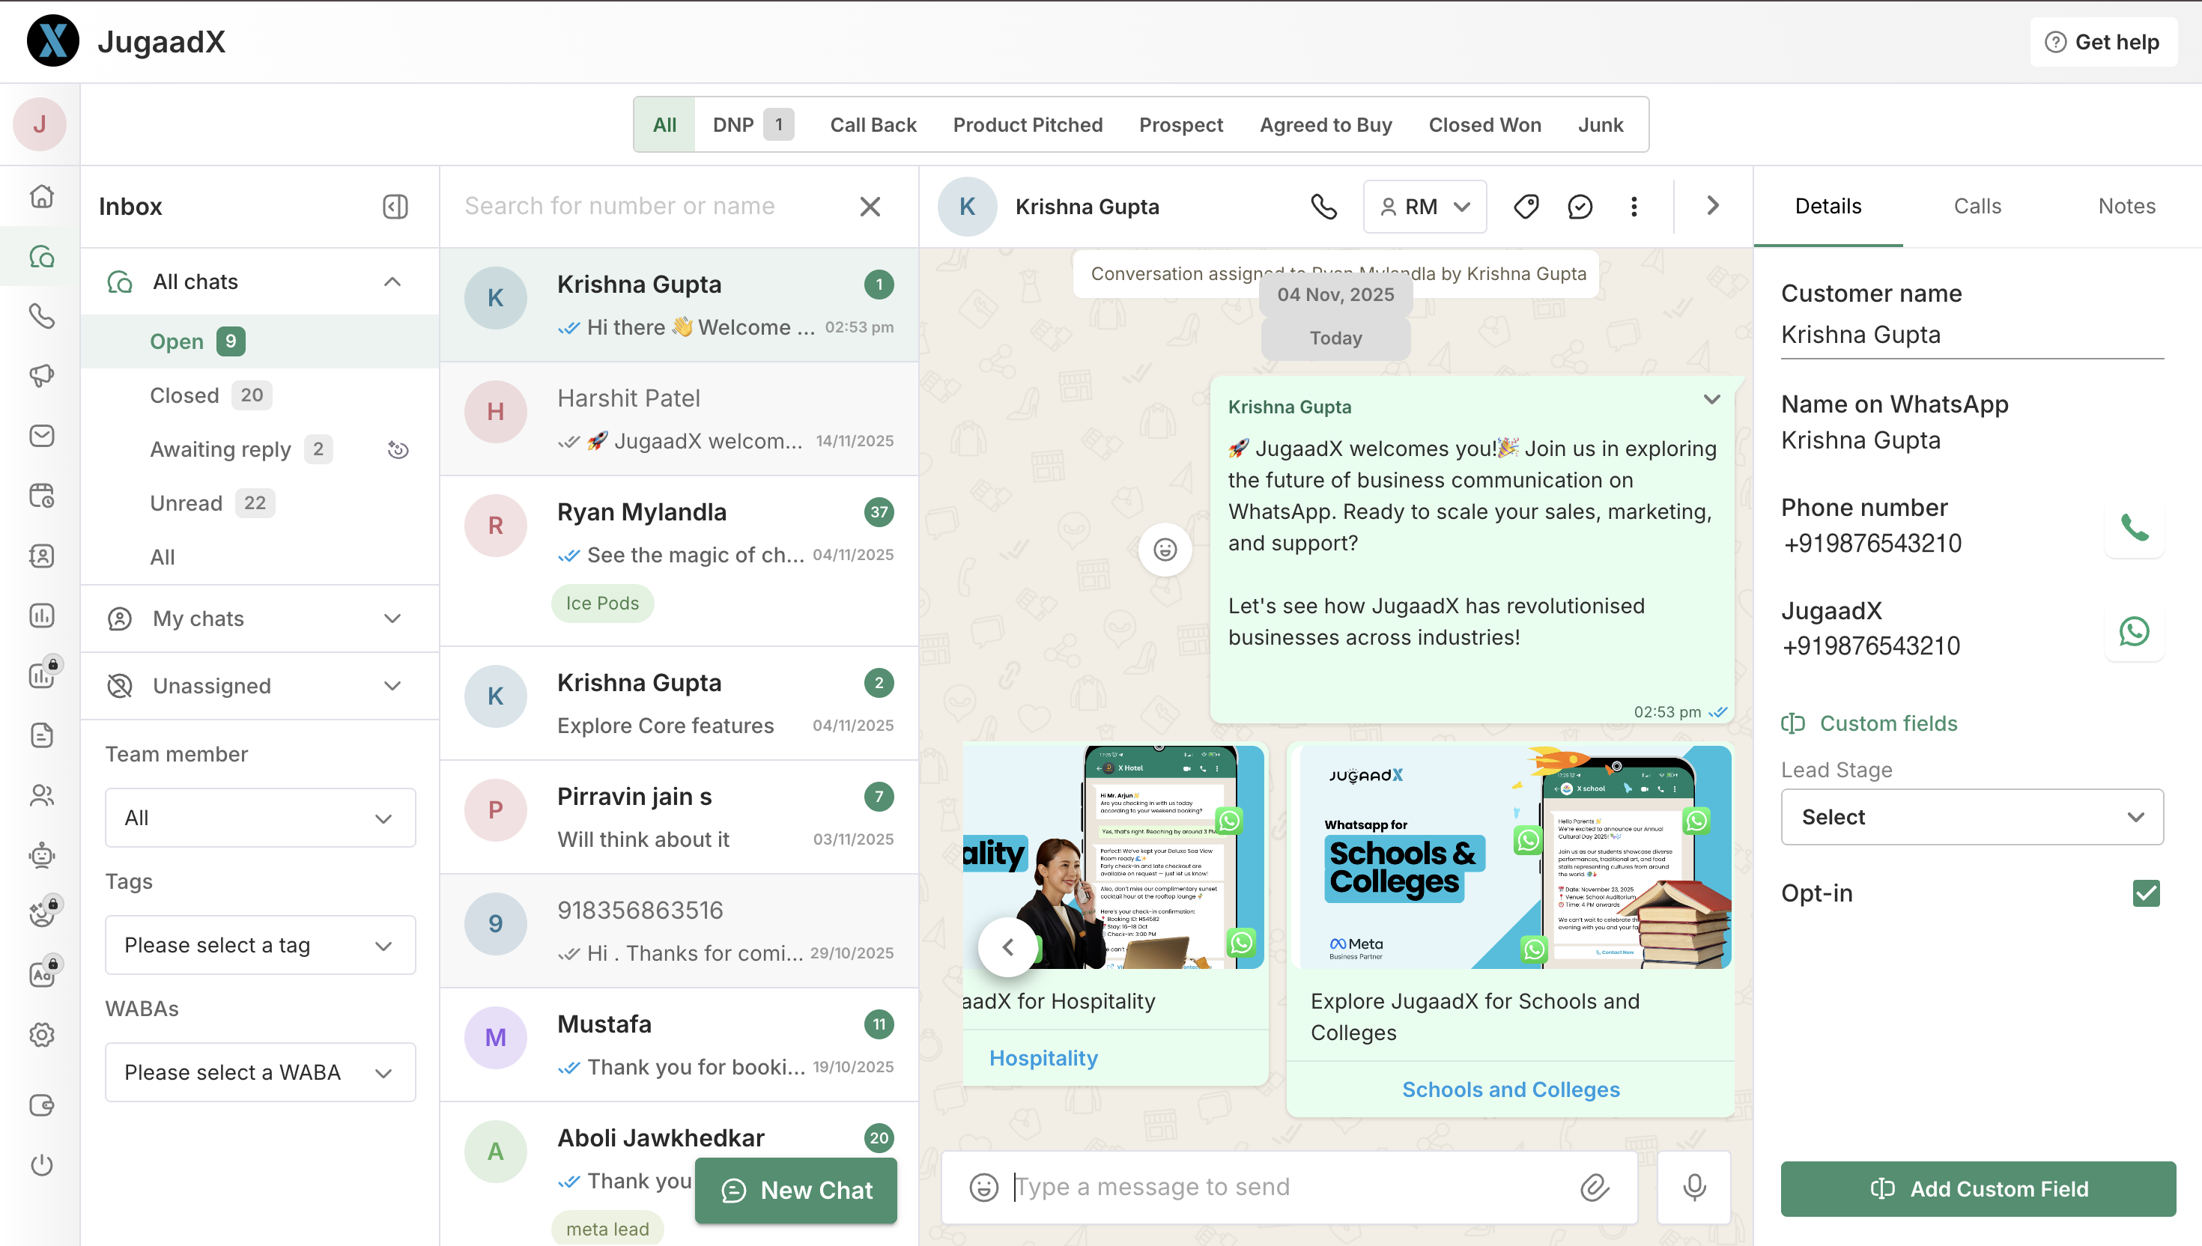Open the emoji picker in message box

coord(983,1187)
